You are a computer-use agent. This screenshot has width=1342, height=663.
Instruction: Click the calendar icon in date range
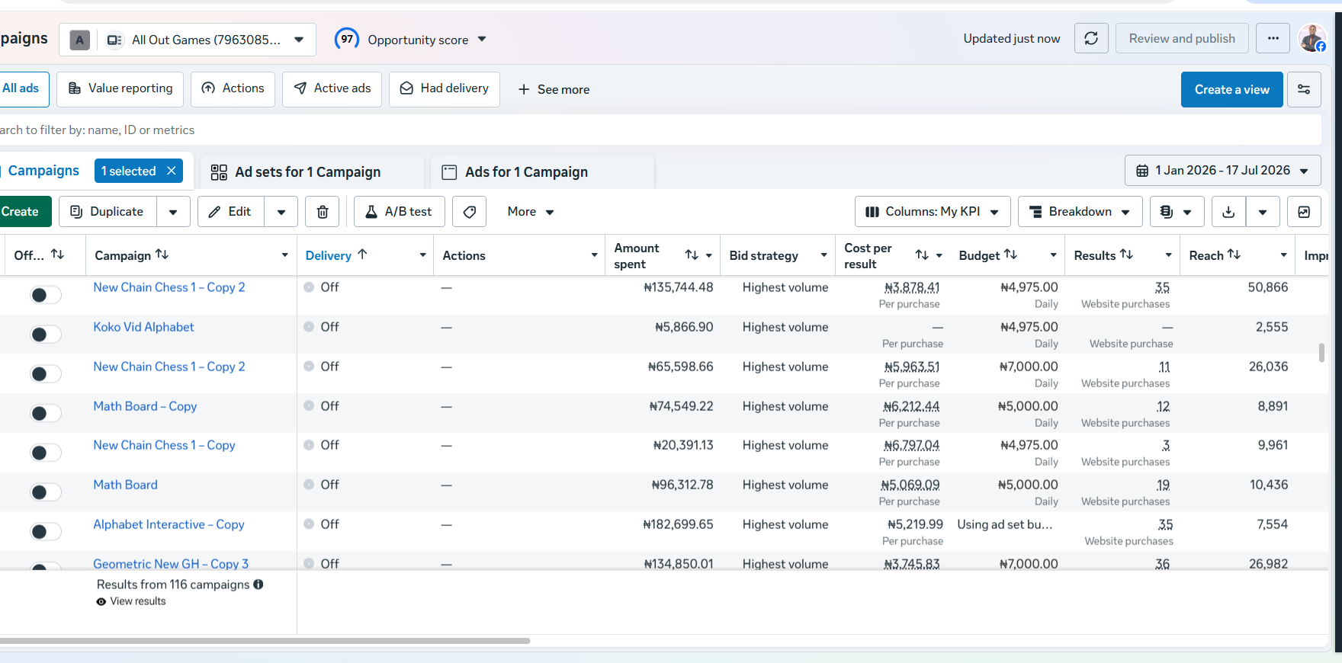pyautogui.click(x=1142, y=171)
